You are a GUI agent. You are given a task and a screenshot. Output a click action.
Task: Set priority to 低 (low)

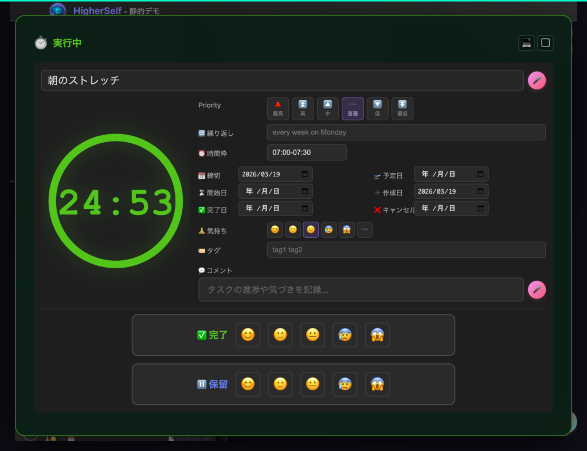377,108
